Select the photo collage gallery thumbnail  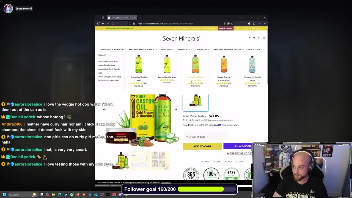tap(161, 160)
